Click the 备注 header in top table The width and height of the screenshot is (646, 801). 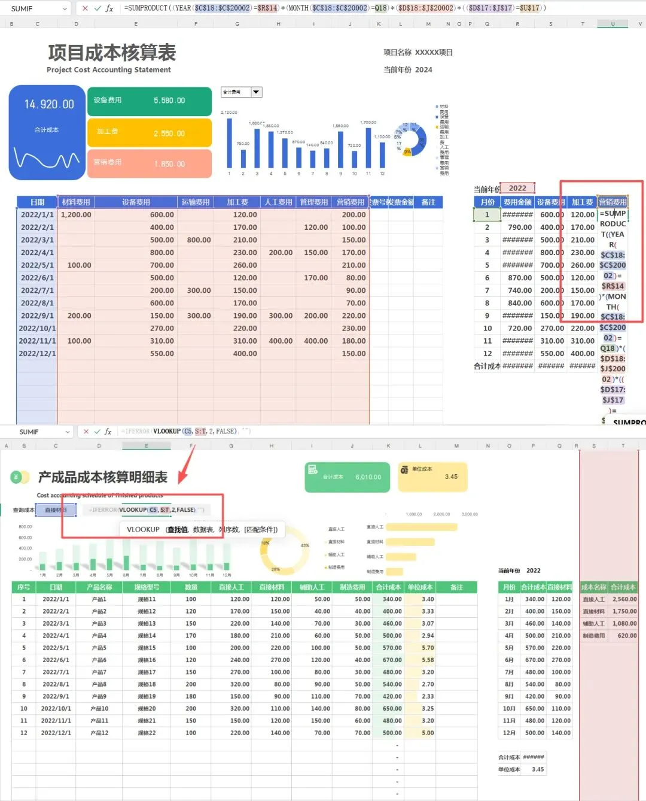point(428,202)
